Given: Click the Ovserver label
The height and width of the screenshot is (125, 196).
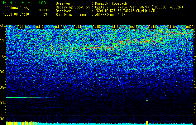Looking at the screenshot, I should point(63,3).
